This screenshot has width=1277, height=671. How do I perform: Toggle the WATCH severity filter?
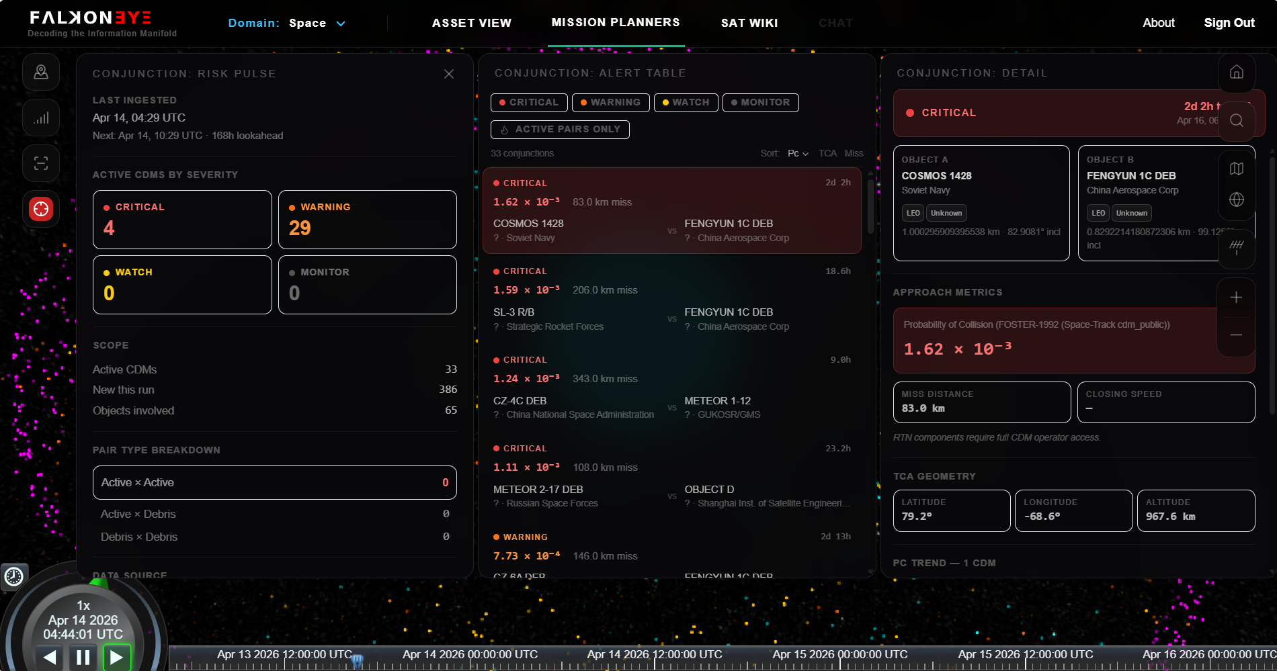tap(686, 102)
